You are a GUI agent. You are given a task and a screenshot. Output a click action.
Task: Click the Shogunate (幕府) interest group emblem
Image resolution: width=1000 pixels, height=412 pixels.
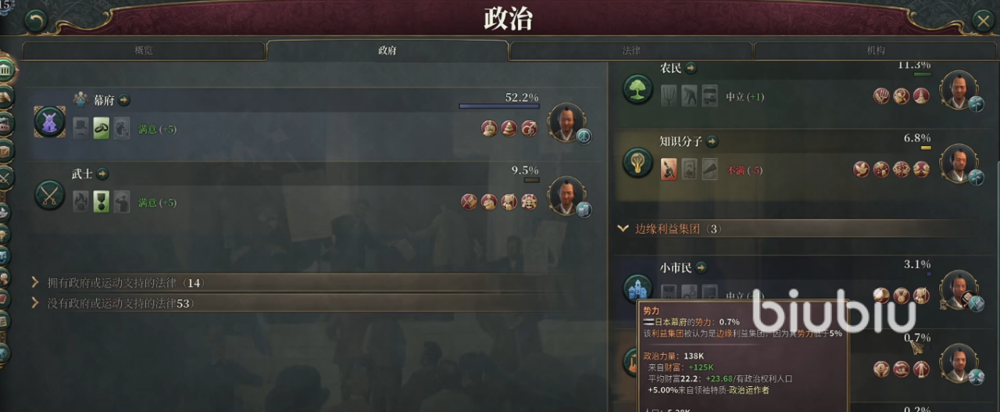click(x=50, y=122)
